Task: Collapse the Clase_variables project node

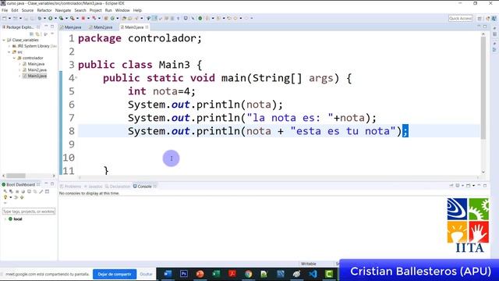Action: [x=4, y=40]
